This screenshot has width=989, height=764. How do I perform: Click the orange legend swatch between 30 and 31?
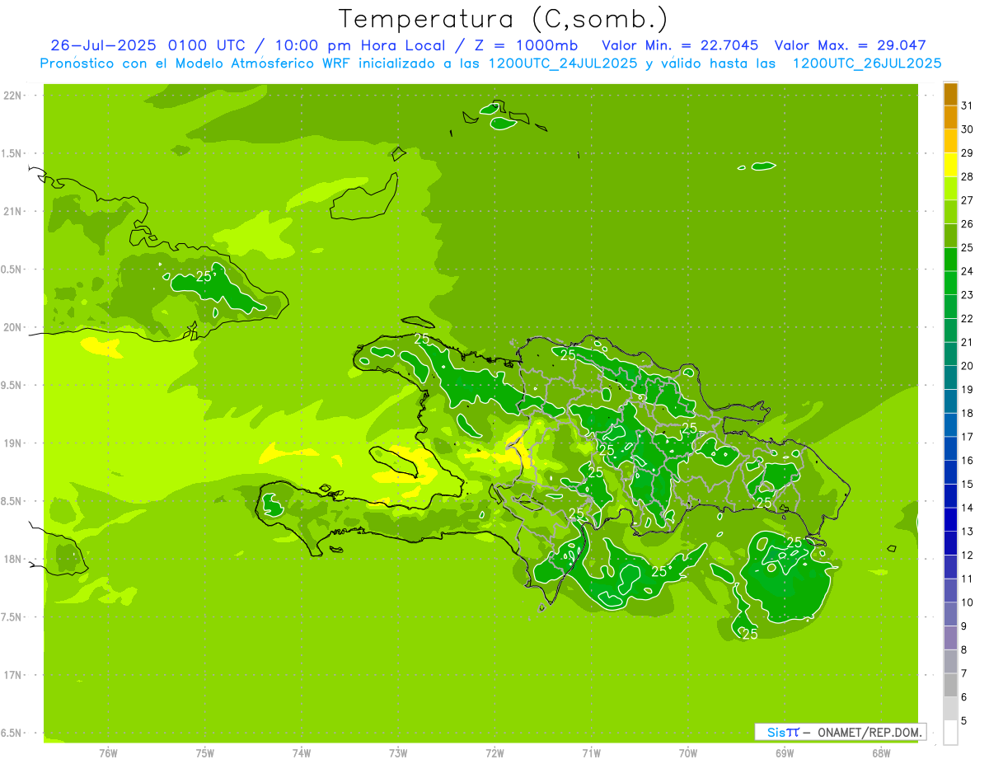950,117
